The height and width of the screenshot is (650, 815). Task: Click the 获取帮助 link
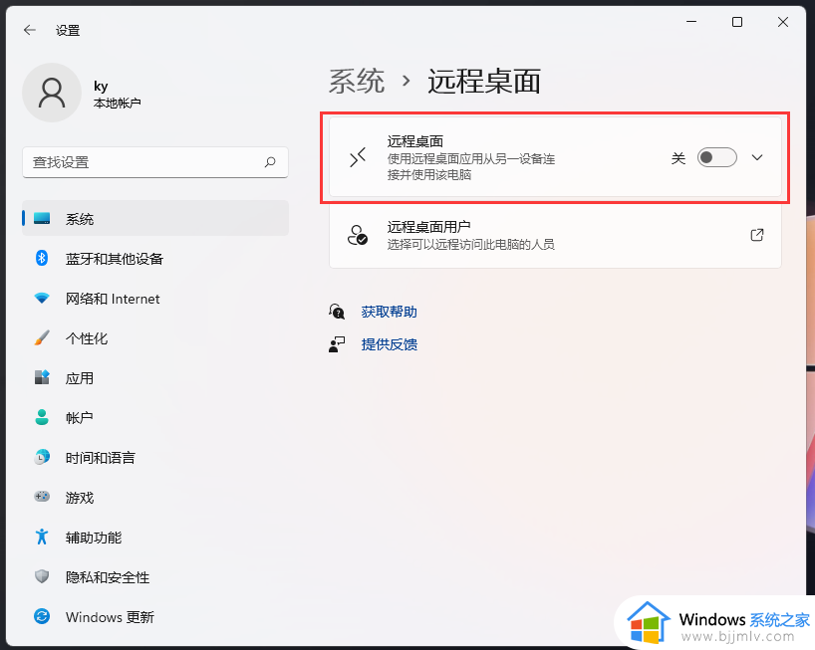pos(389,312)
